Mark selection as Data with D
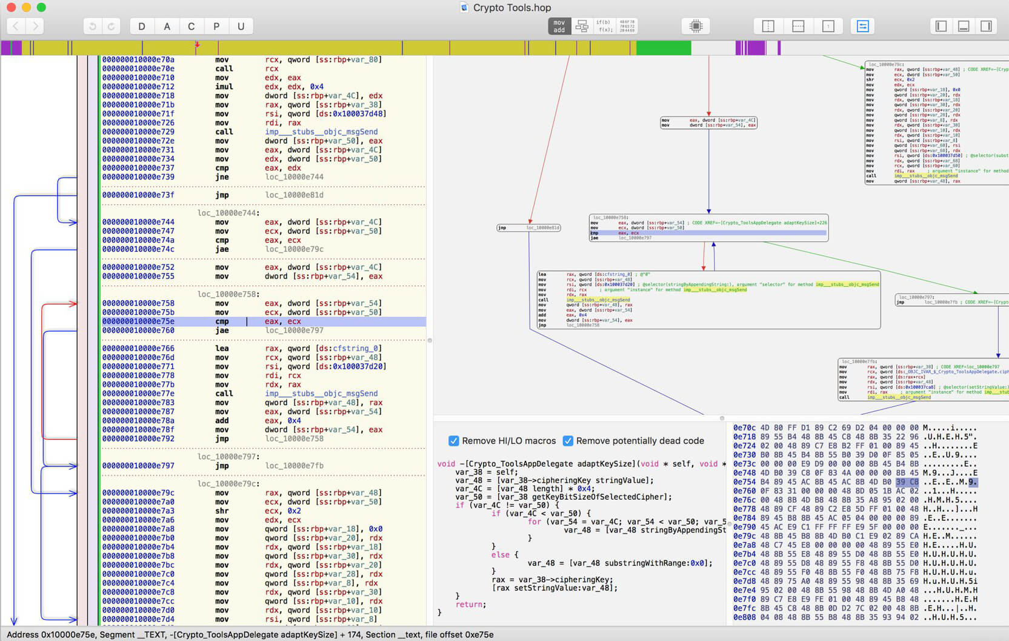Screen dimensions: 1009x641 tap(142, 26)
